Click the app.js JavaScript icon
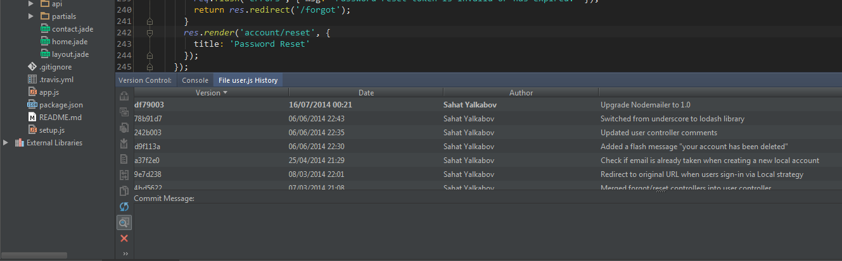Viewport: 842px width, 261px height. point(33,92)
